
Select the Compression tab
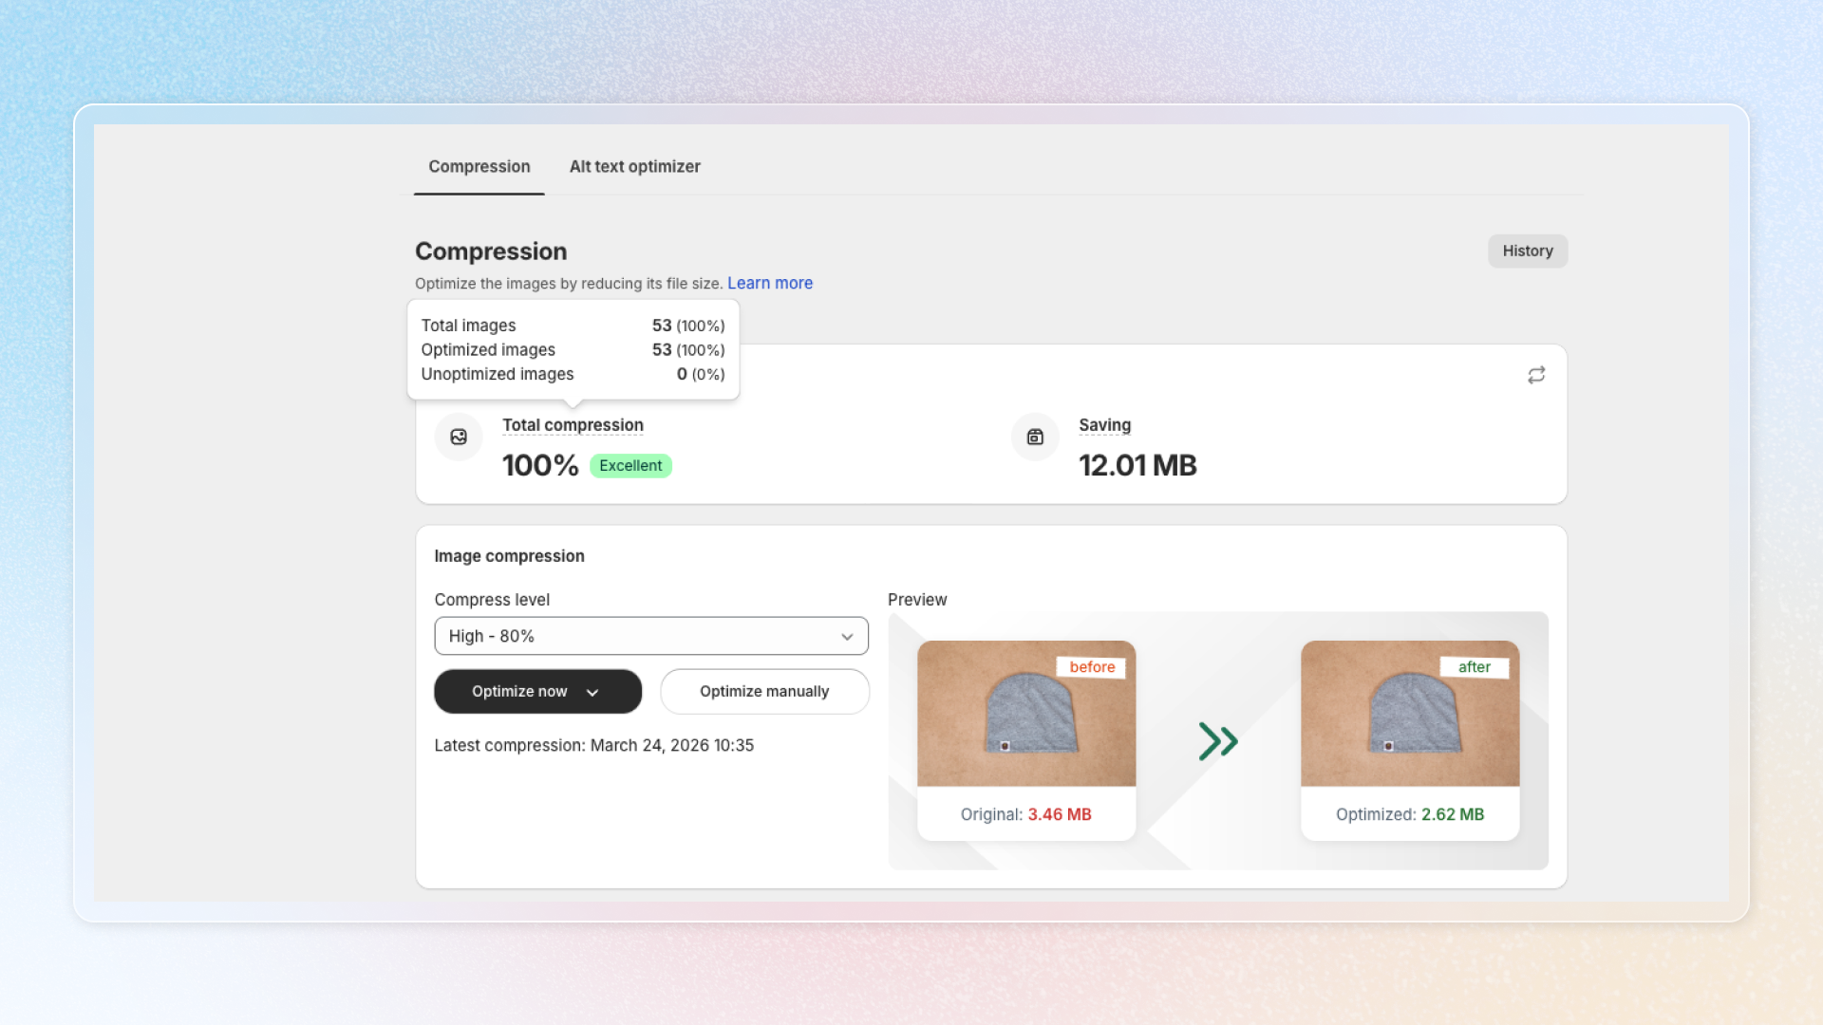click(479, 167)
